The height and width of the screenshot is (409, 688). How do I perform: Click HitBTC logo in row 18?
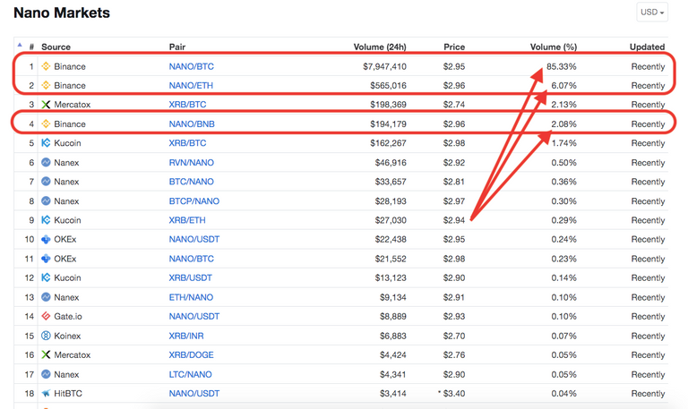pyautogui.click(x=46, y=393)
